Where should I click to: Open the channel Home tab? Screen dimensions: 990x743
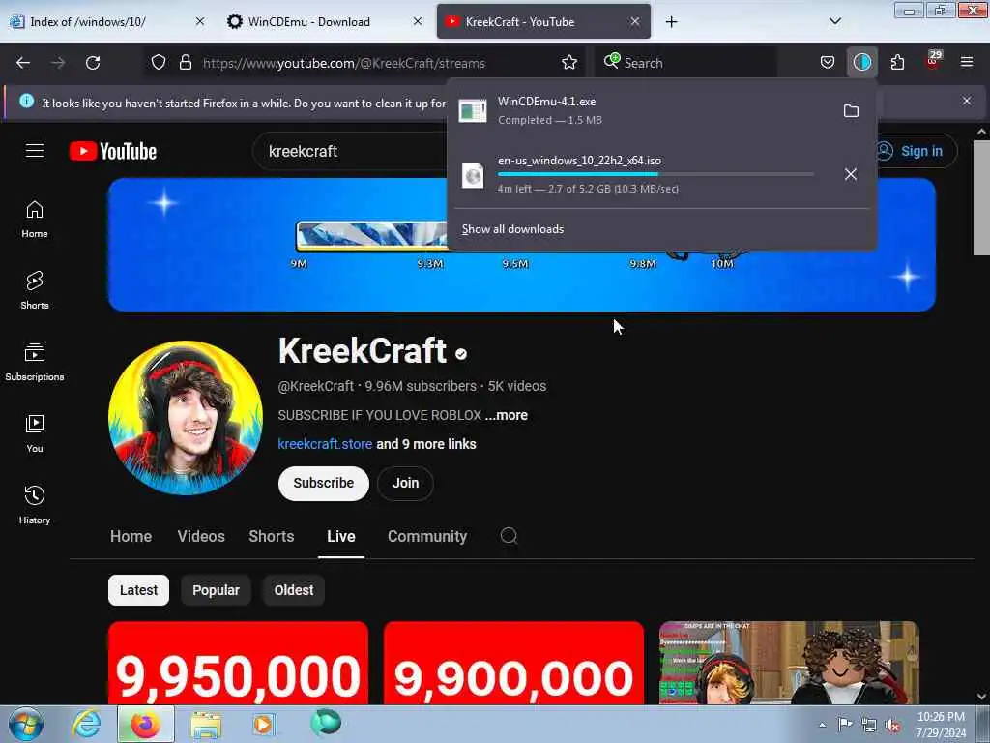[x=131, y=536]
